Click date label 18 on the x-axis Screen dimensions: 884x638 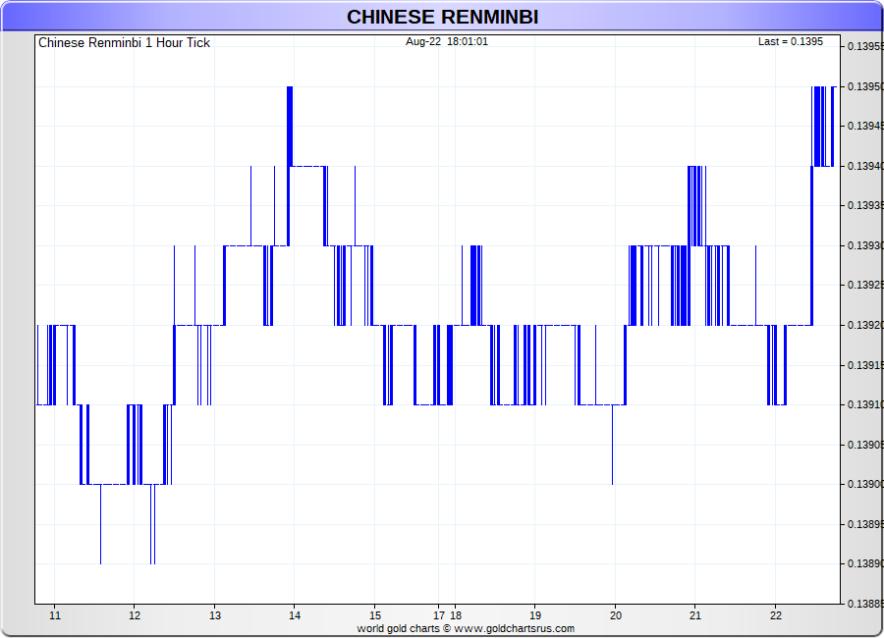point(456,615)
